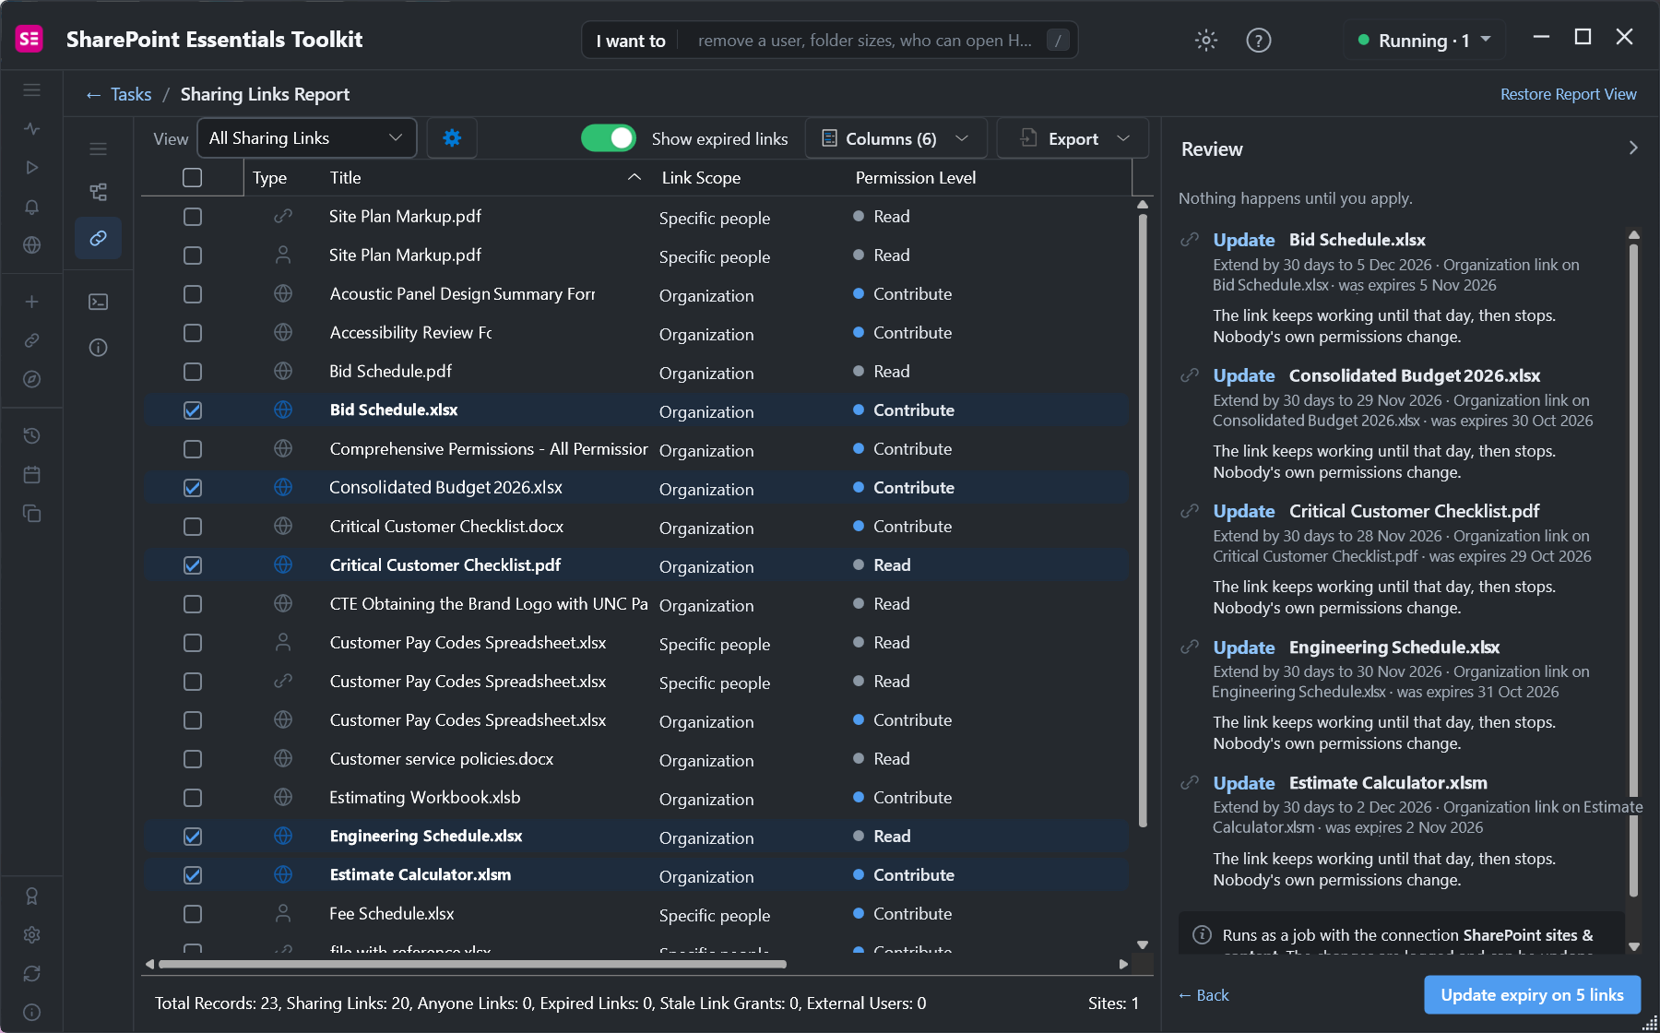Click Restore Report View link
The image size is (1660, 1033).
[1568, 94]
